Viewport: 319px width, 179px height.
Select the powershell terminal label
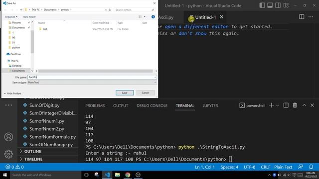[252, 105]
